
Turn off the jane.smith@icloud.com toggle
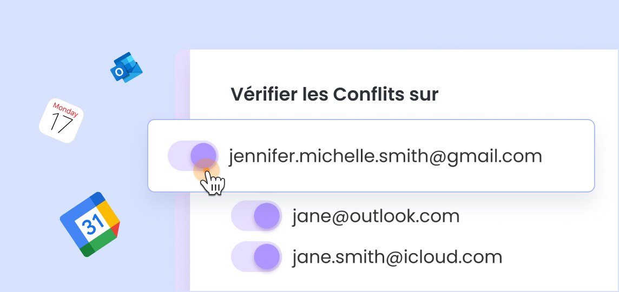point(256,256)
